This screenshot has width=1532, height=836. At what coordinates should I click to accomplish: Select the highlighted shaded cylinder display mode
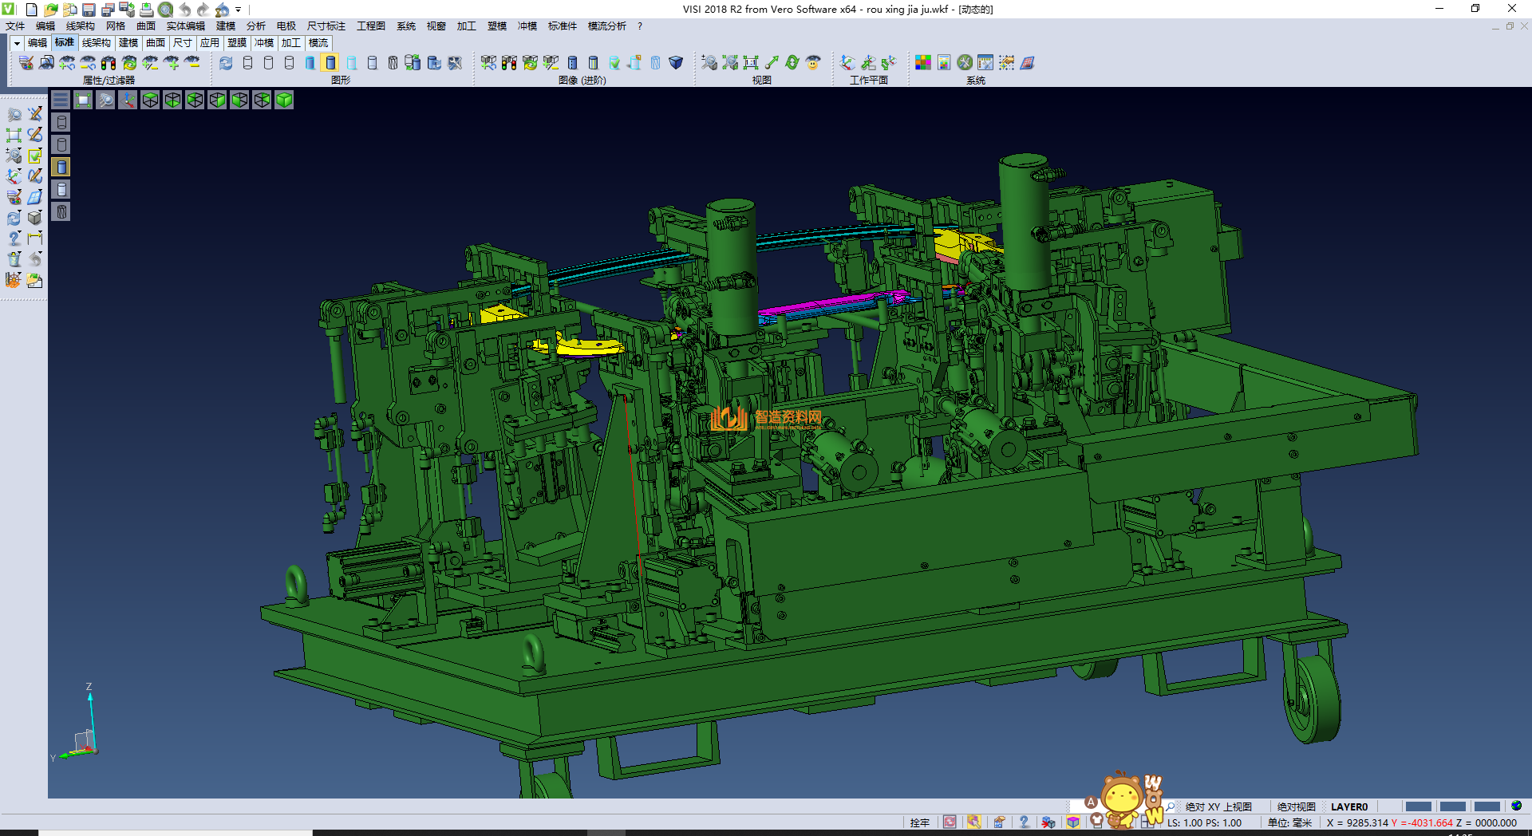point(330,63)
